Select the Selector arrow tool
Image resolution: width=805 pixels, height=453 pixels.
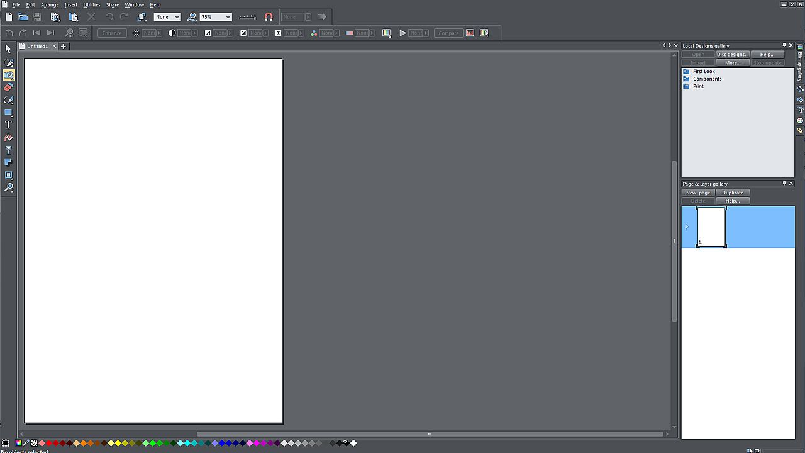point(8,49)
